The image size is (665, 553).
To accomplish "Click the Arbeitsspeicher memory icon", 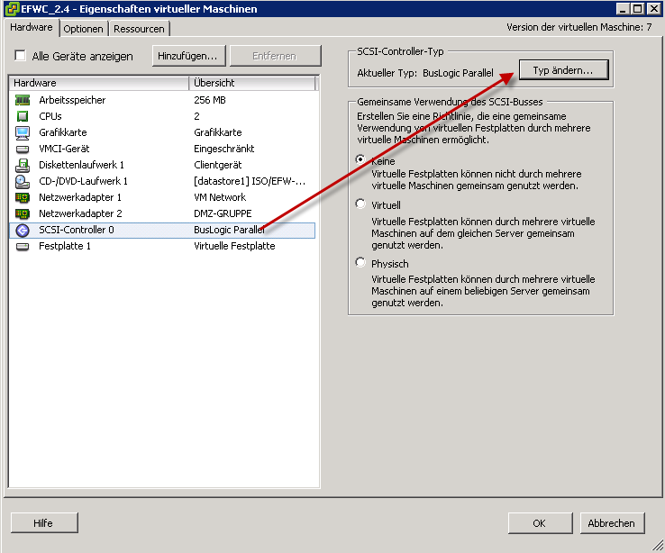I will 23,100.
